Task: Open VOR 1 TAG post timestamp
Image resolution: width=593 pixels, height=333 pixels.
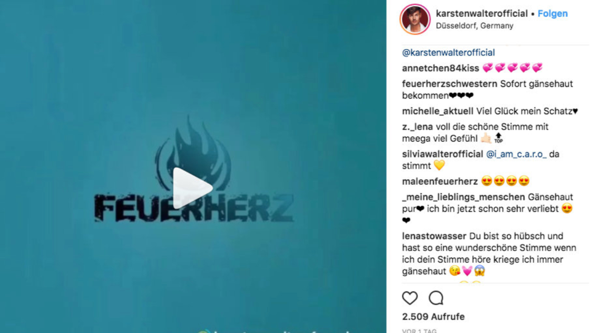Action: (419, 331)
